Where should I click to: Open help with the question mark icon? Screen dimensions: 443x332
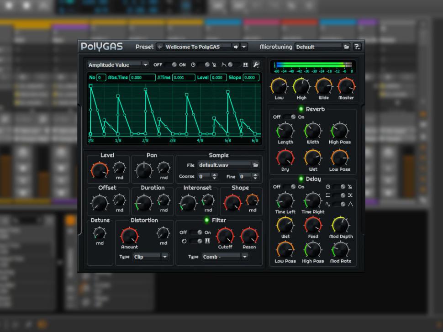point(357,47)
